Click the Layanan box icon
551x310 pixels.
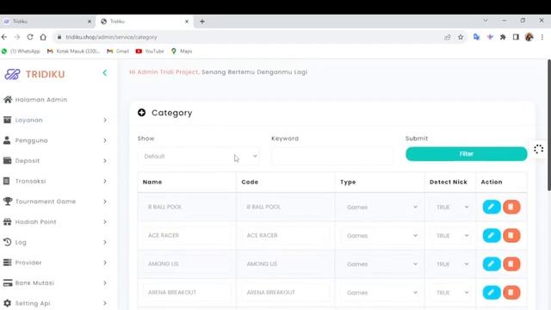coord(7,121)
